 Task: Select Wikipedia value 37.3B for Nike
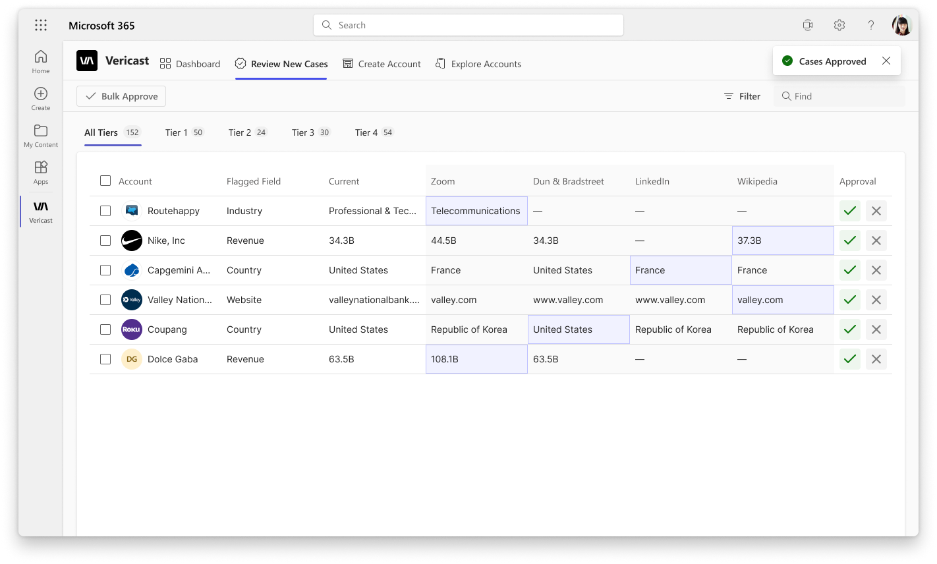click(x=783, y=240)
